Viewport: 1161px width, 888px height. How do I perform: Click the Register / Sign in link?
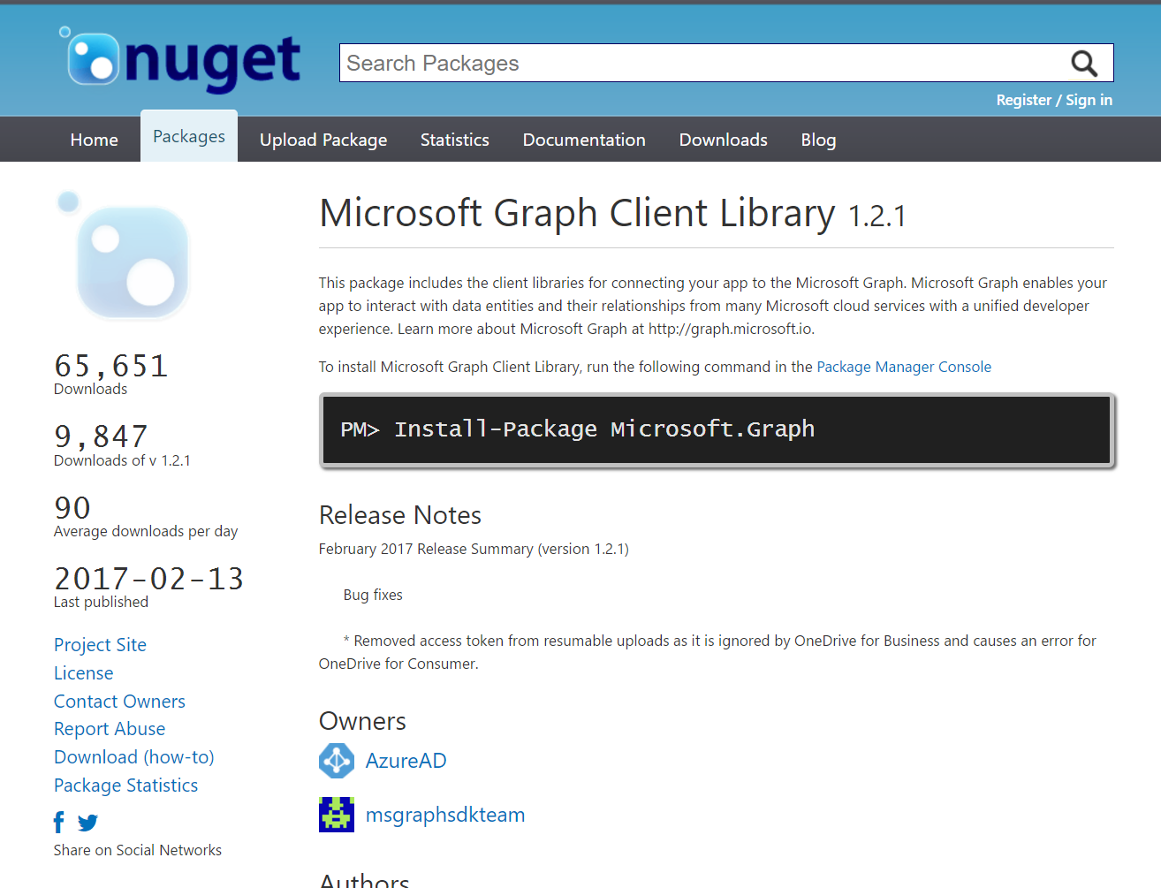(1053, 100)
